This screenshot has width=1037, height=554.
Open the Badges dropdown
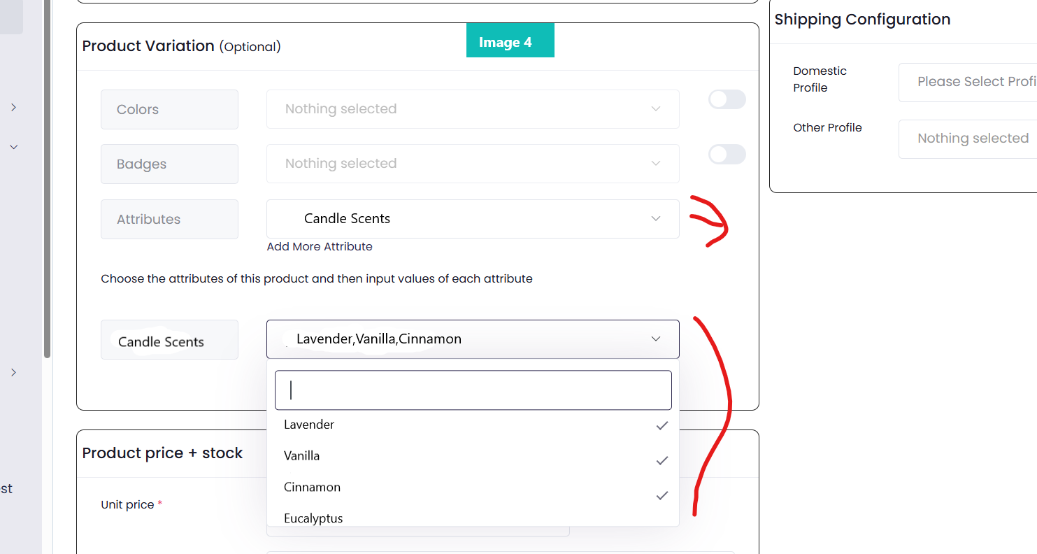pyautogui.click(x=473, y=164)
